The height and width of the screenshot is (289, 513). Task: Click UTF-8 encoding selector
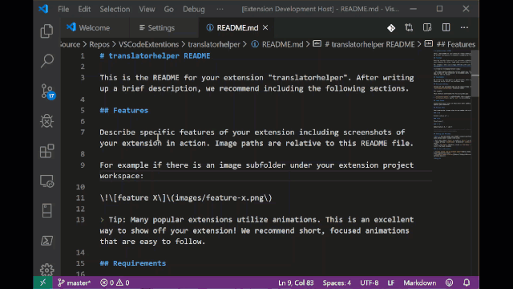click(369, 283)
